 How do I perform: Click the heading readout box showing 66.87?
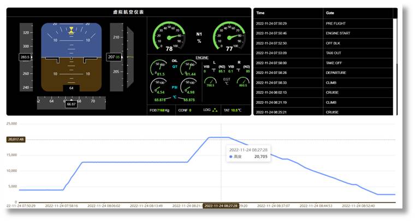click(x=71, y=104)
